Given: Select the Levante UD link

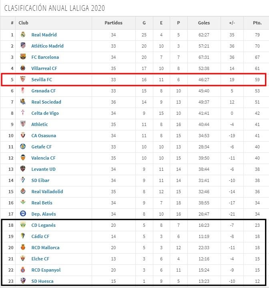Looking at the screenshot, I should (x=43, y=169).
